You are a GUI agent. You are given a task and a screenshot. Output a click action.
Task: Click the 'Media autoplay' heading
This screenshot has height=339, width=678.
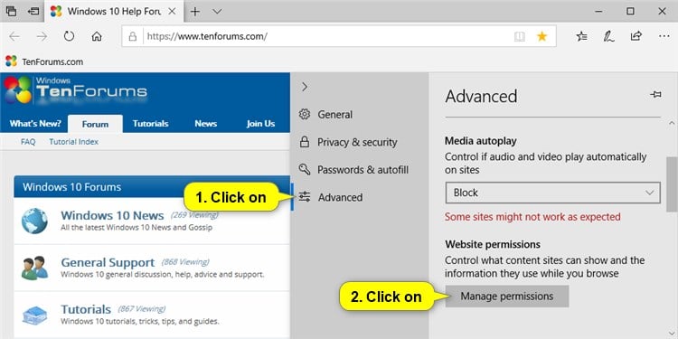pos(480,141)
